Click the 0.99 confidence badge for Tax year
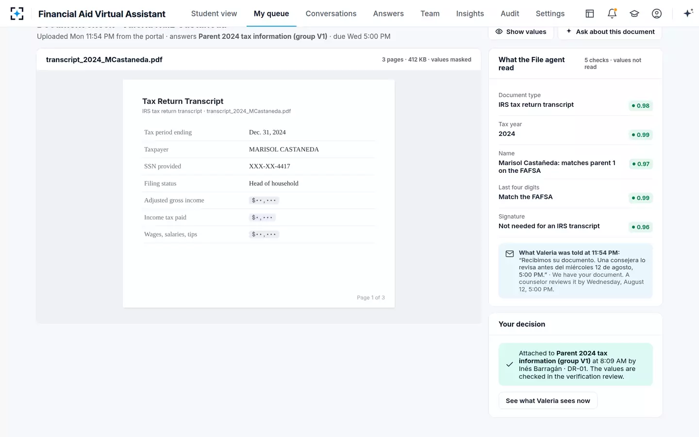This screenshot has width=699, height=437. (641, 135)
